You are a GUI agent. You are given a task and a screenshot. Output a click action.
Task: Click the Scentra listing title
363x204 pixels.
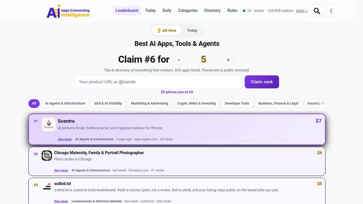click(x=66, y=121)
